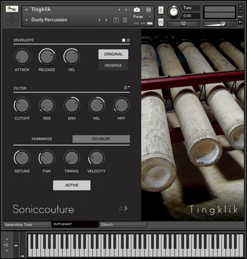Image resolution: width=247 pixels, height=259 pixels.
Task: Switch to the Effects tab
Action: [x=123, y=225]
